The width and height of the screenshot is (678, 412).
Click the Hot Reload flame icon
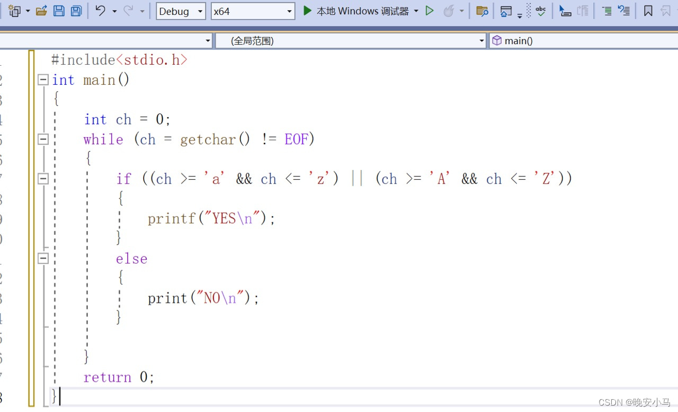point(449,11)
